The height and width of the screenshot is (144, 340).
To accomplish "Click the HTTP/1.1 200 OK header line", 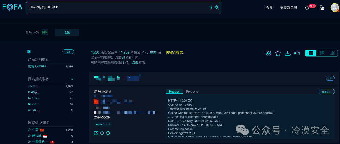I will coord(180,100).
